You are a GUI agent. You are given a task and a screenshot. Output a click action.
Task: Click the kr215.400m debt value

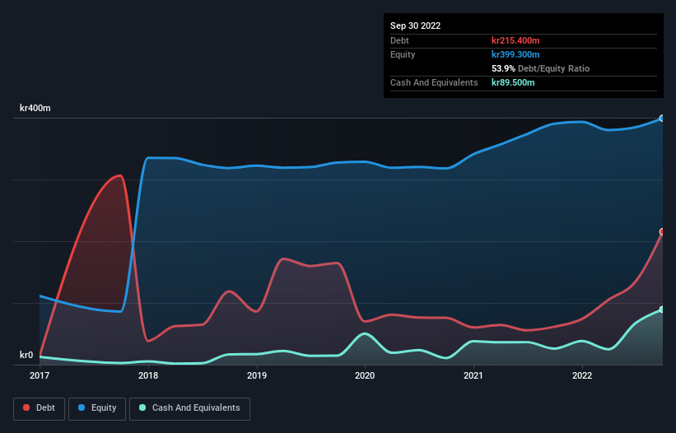(515, 40)
